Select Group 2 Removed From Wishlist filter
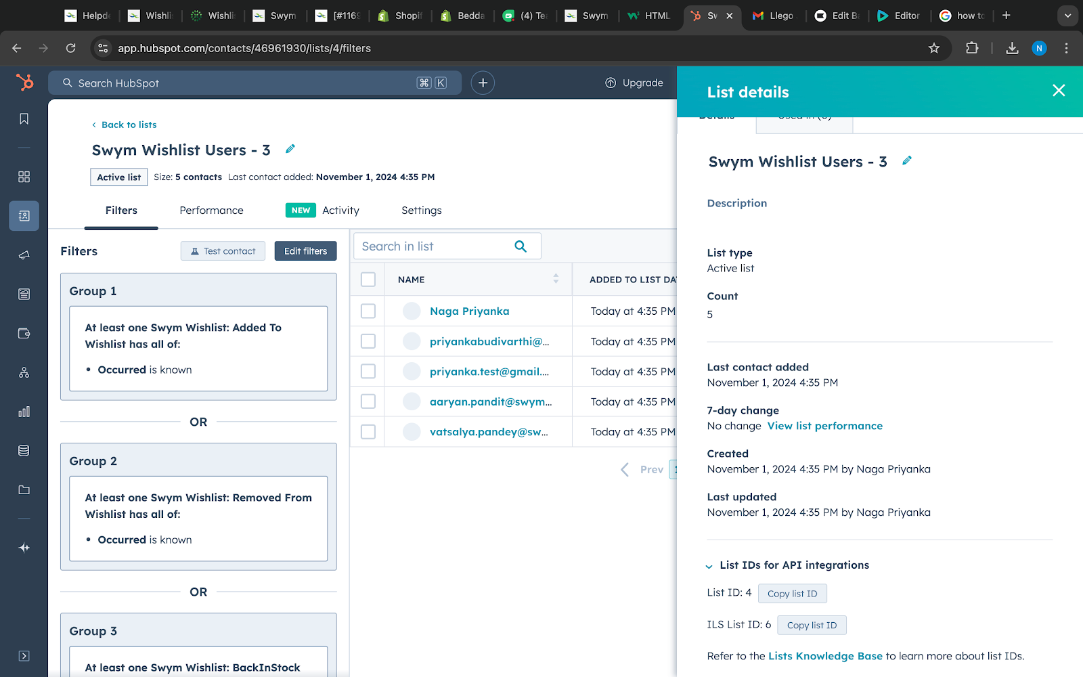This screenshot has height=677, width=1083. (x=198, y=519)
